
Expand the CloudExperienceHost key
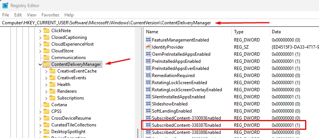pos(40,44)
